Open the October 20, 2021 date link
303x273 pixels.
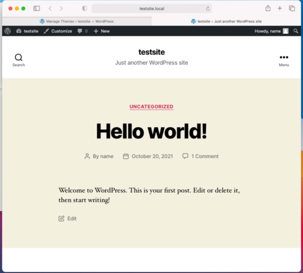152,156
